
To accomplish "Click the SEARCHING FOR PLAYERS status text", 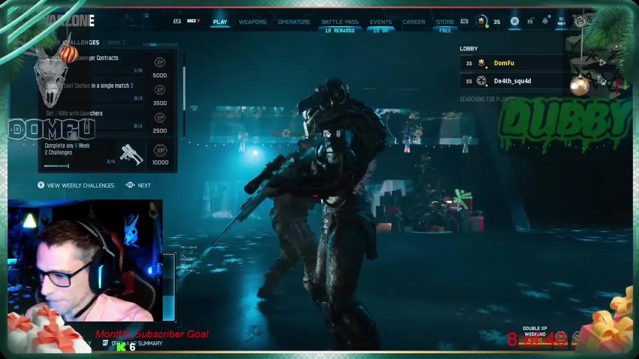I will point(487,99).
